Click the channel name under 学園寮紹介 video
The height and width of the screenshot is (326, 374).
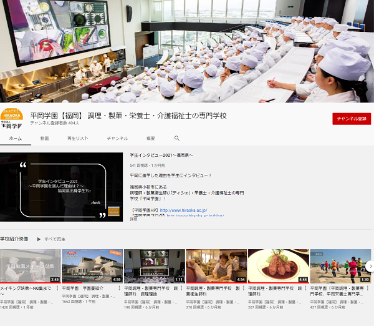coord(89,296)
